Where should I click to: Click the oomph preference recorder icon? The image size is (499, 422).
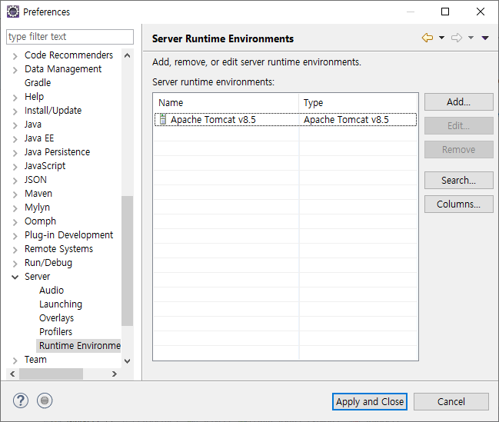coord(45,400)
